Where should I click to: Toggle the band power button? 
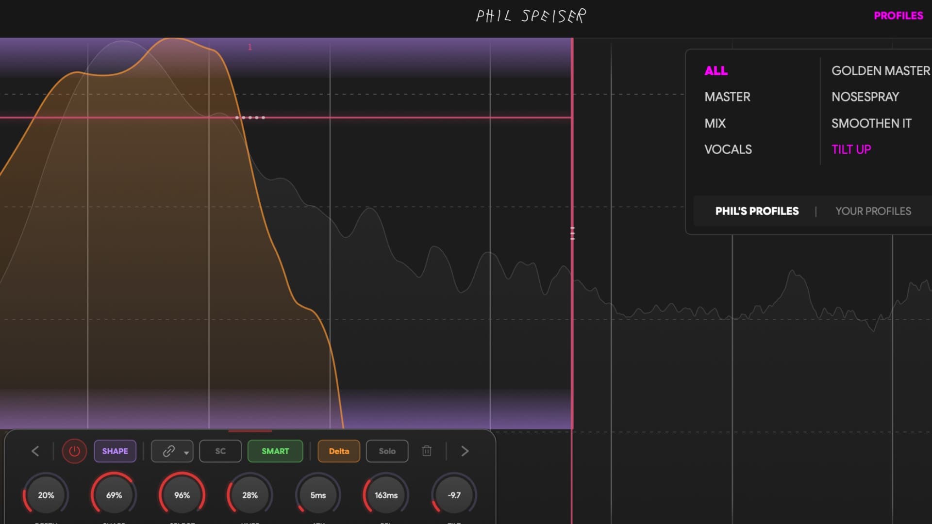pyautogui.click(x=74, y=451)
